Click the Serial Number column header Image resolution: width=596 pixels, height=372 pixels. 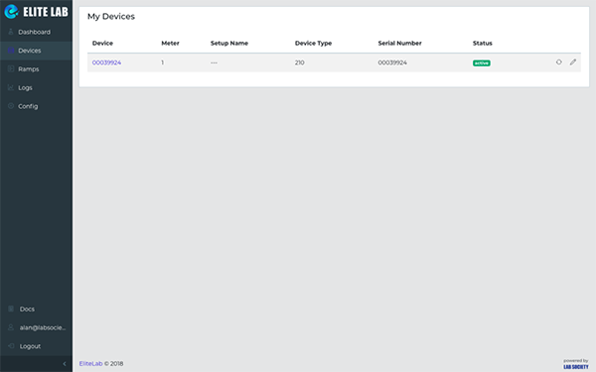(399, 44)
